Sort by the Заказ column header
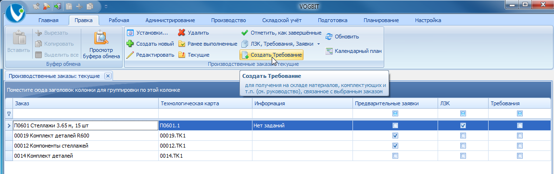Image resolution: width=554 pixels, height=174 pixels. tap(85, 103)
